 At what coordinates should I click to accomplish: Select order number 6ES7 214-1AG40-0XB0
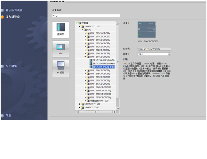pos(104,67)
